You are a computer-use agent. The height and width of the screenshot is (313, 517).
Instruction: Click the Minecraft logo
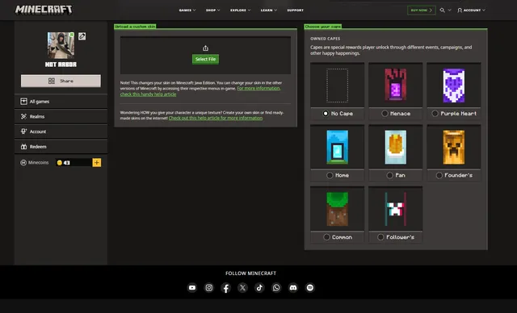point(44,10)
